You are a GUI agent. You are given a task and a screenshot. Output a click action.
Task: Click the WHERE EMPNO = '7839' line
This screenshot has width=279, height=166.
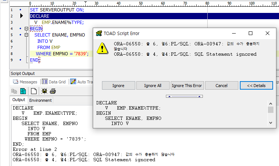pos(62,53)
